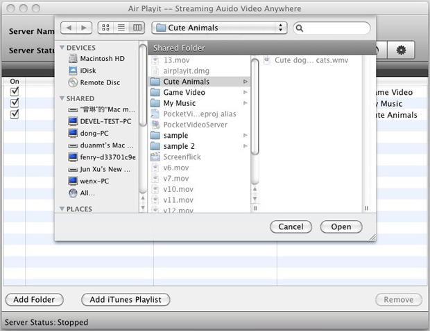Expand My Music folder arrow
430x331 pixels.
[245, 103]
